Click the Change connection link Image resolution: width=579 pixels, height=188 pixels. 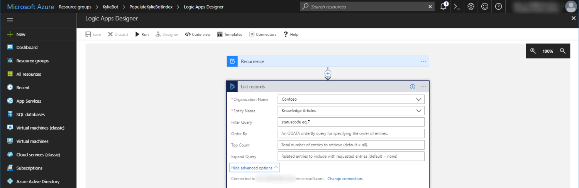[x=345, y=179]
